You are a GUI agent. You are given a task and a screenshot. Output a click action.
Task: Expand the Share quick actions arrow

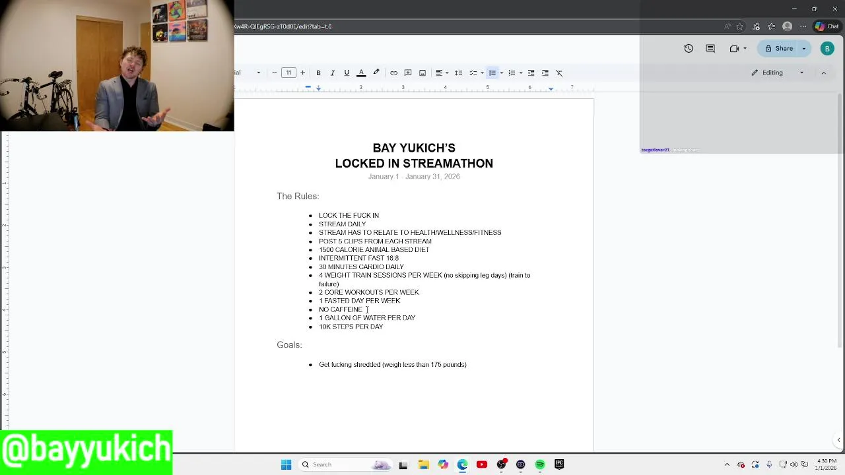pyautogui.click(x=803, y=48)
